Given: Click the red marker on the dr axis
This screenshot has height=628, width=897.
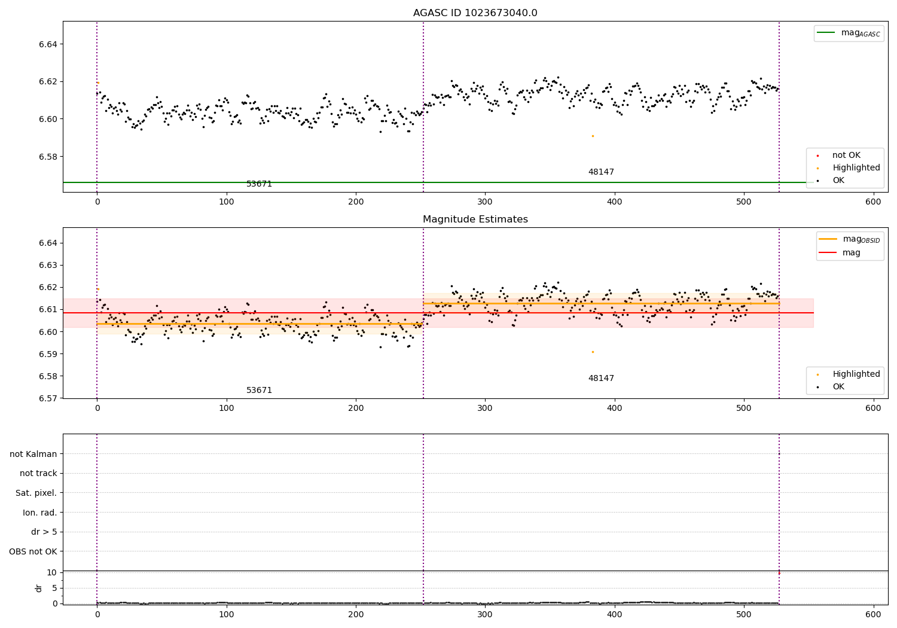Looking at the screenshot, I should [779, 573].
